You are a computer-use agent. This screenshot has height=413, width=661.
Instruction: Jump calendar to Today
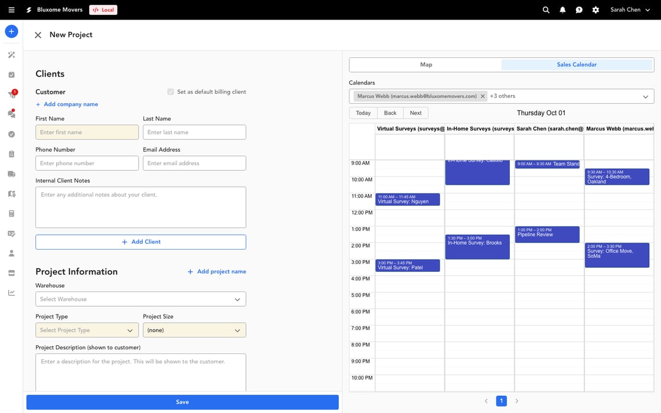click(x=363, y=113)
